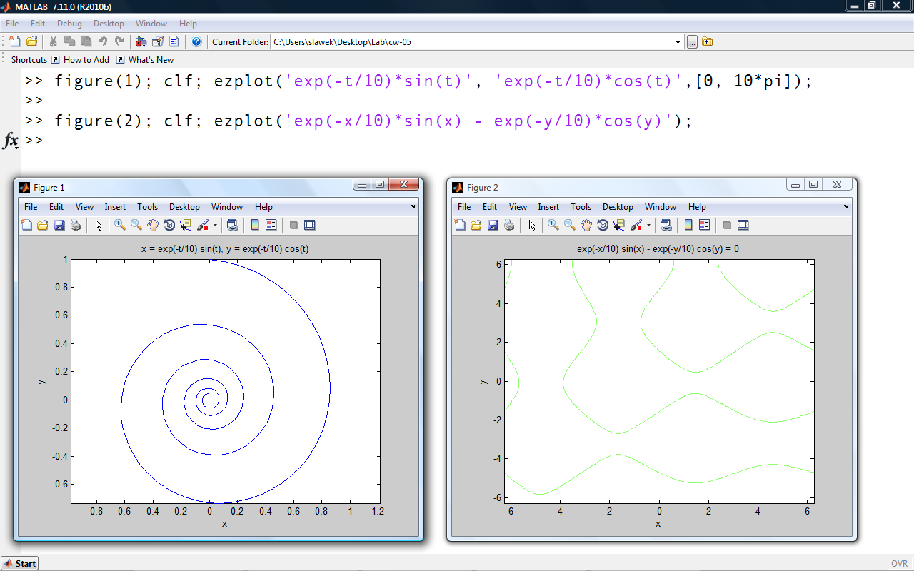The height and width of the screenshot is (571, 914).
Task: Toggle Pan hand tool in Figure 1
Action: click(x=153, y=226)
